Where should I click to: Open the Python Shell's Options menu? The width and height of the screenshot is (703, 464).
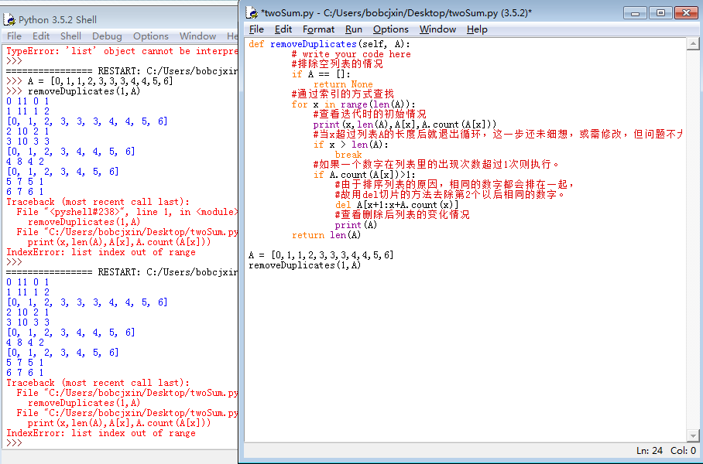[x=150, y=36]
